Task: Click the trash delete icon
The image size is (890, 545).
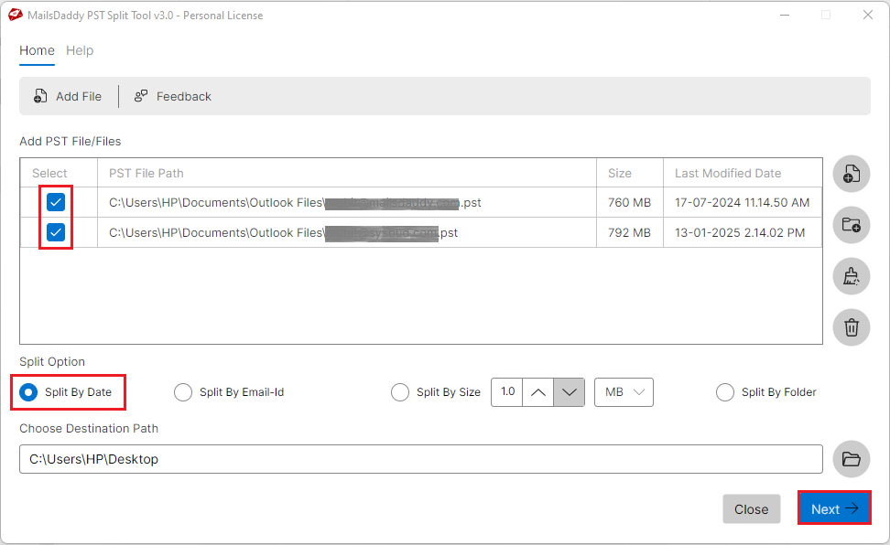Action: (x=851, y=327)
